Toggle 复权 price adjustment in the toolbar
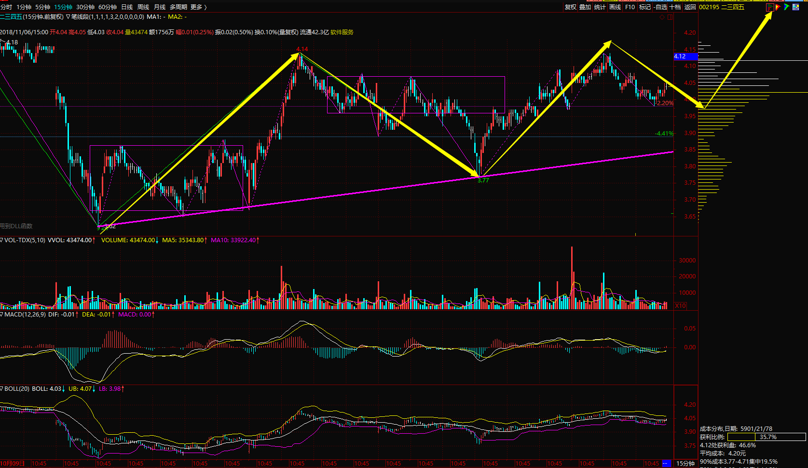This screenshot has height=468, width=808. (x=571, y=7)
